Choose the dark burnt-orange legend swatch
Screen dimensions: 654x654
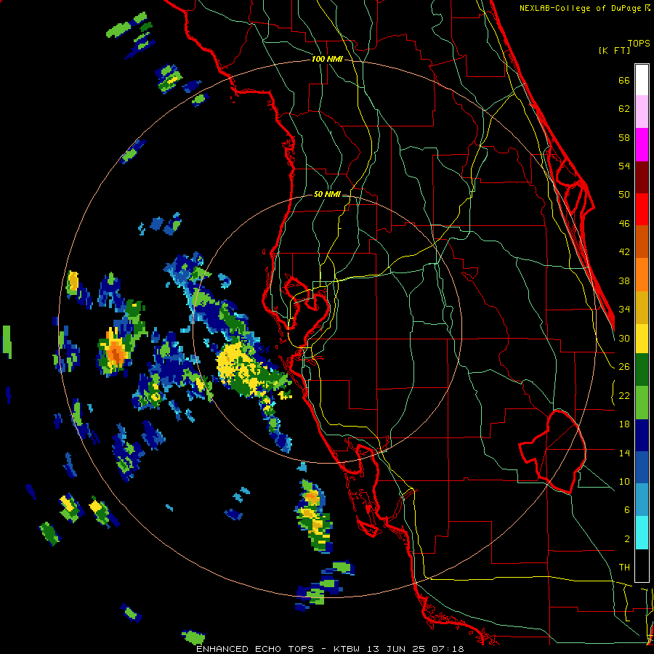(642, 242)
